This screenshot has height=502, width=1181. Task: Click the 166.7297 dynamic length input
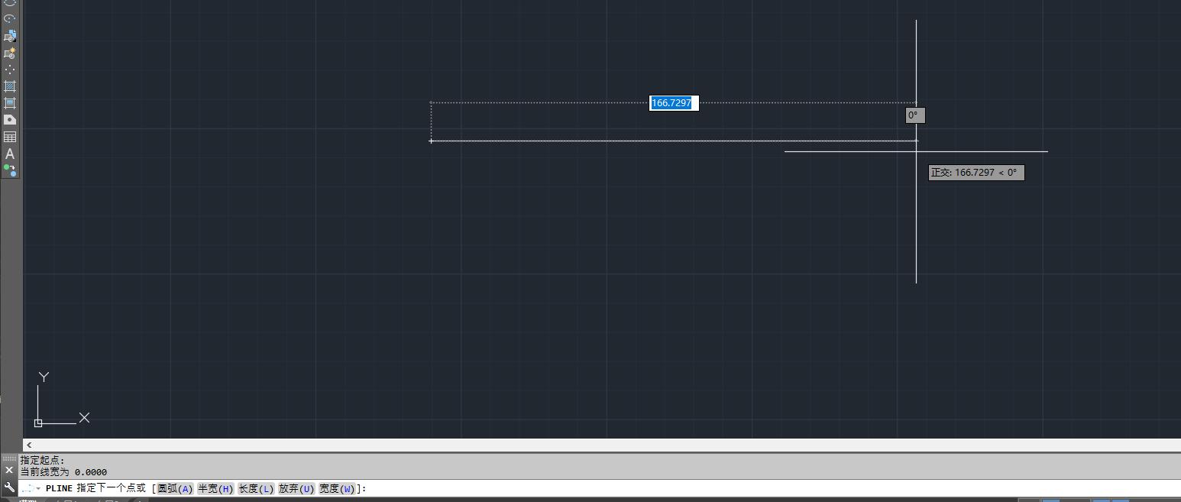[674, 103]
